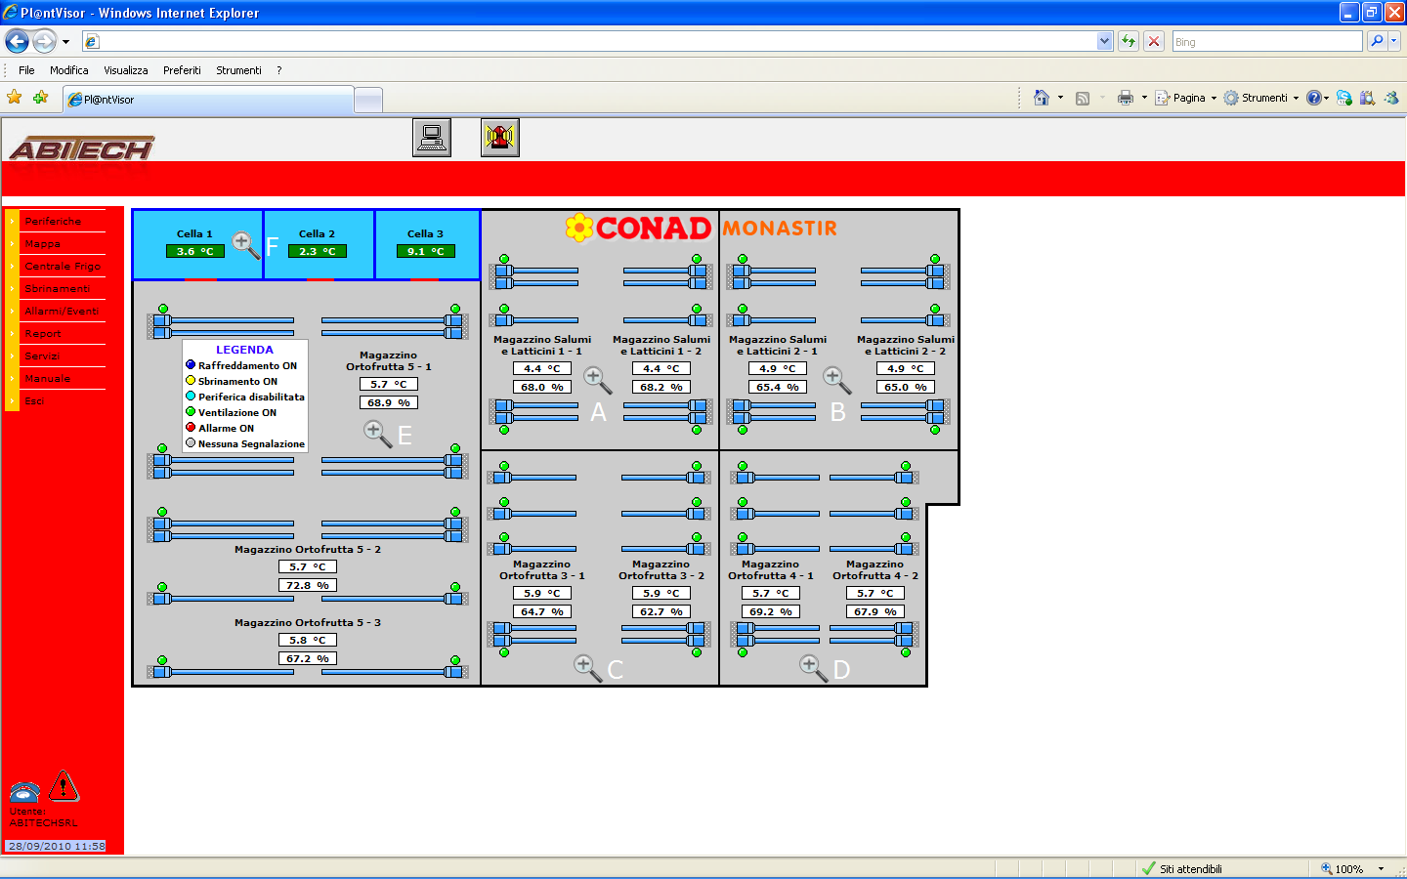Open the Pagina dropdown in command bar
The image size is (1407, 879).
[1186, 98]
